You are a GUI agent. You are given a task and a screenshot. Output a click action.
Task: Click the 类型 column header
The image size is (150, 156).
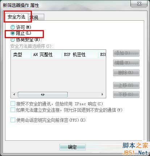tap(21, 54)
